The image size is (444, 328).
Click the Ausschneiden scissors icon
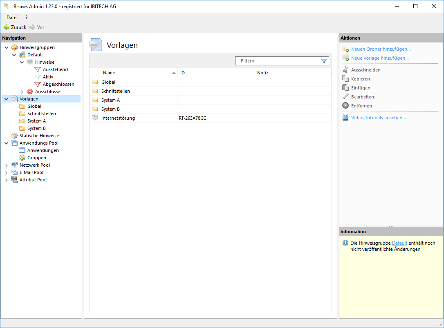[345, 70]
